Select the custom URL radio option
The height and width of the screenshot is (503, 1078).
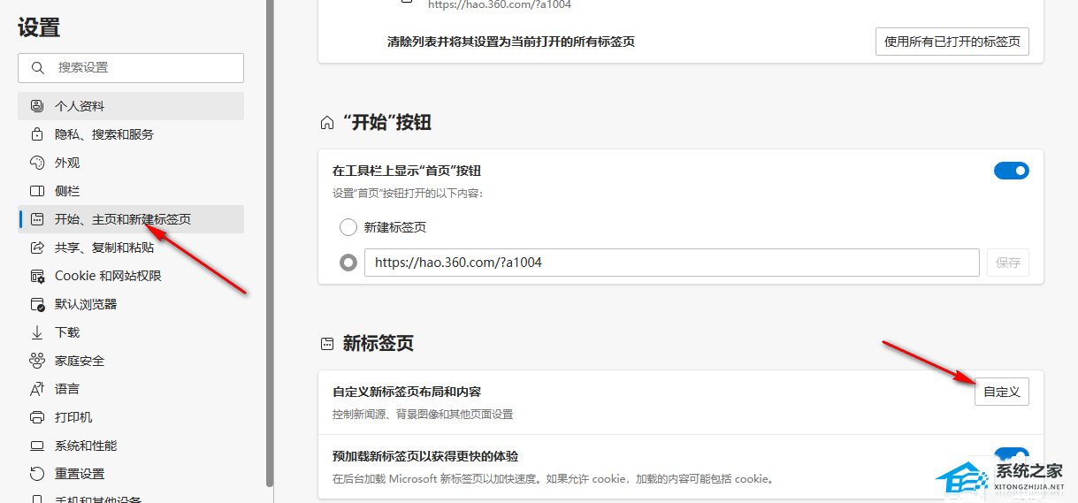pos(348,263)
